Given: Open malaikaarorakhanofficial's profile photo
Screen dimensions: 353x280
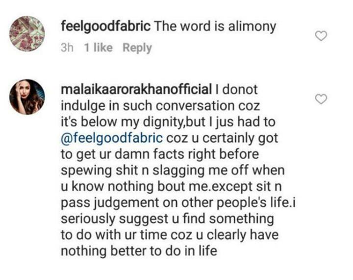Looking at the screenshot, I should pos(27,97).
